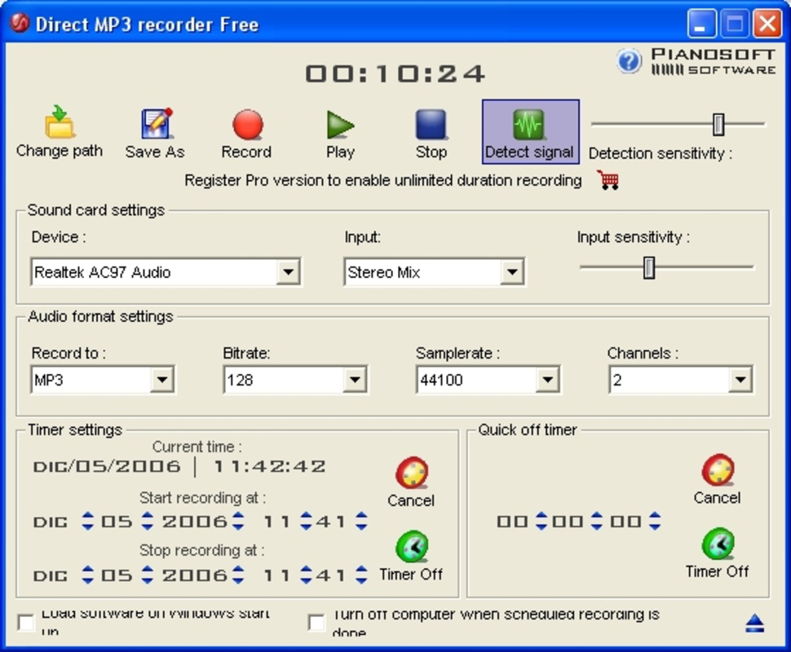Toggle the Detect signal button
Viewport: 791px width, 652px height.
point(530,131)
